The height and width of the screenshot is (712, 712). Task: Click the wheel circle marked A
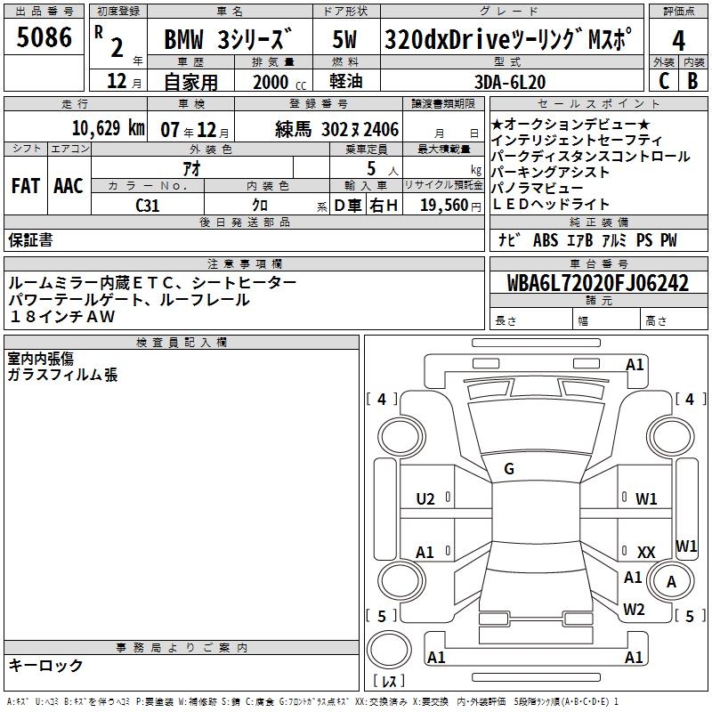pos(671,582)
